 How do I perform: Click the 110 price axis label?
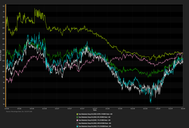pyautogui.click(x=4, y=17)
